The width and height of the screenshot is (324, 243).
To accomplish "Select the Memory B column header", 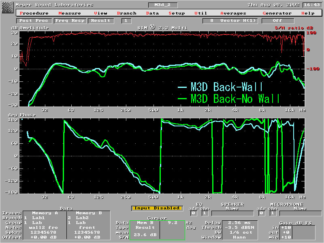I will (89, 213).
